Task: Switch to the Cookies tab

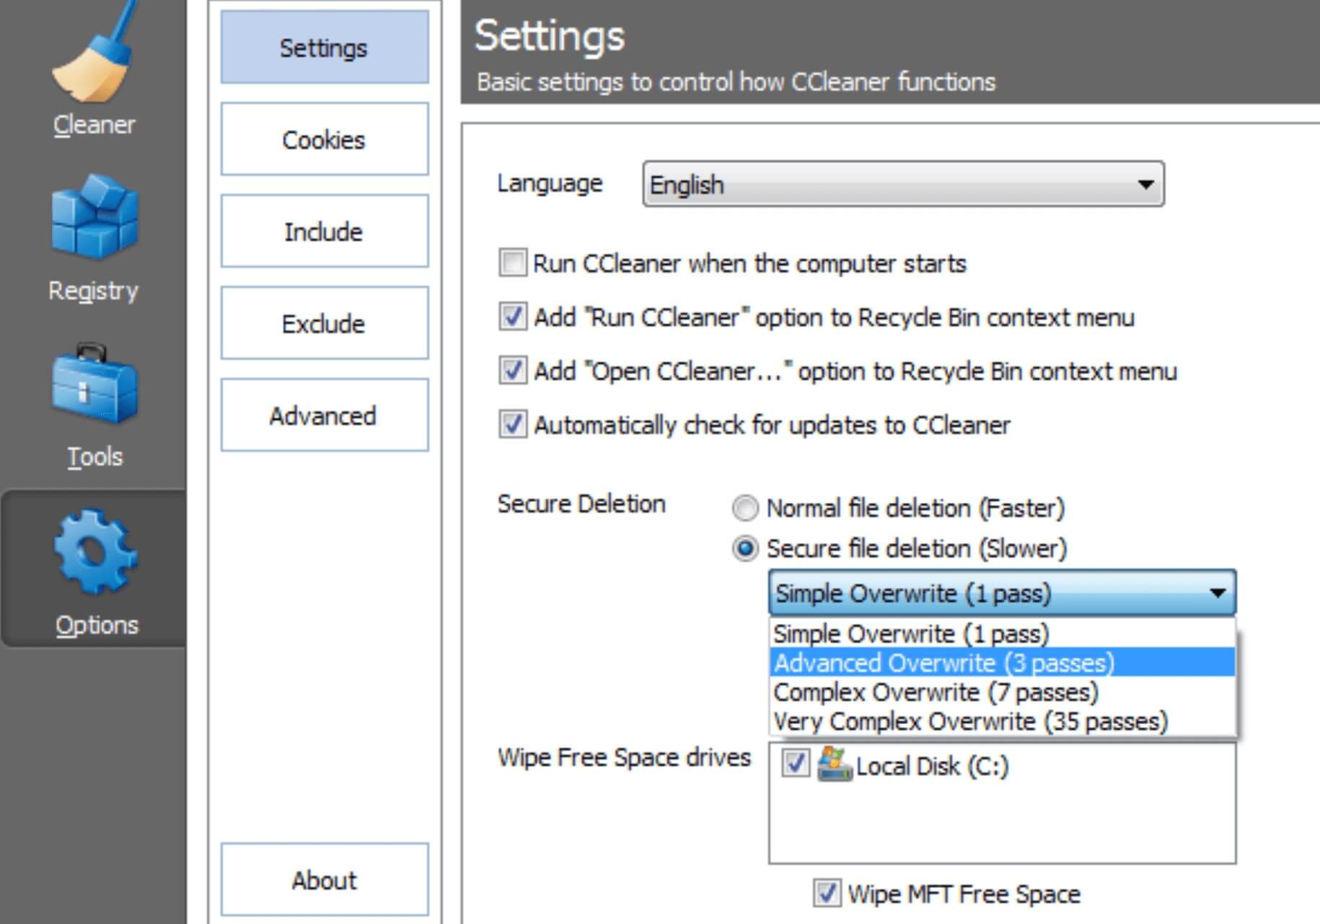Action: click(324, 139)
